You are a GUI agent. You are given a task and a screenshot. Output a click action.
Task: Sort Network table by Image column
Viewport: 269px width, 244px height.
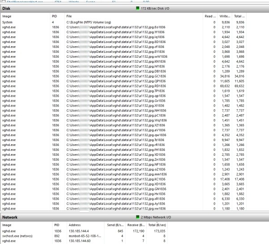coord(7,225)
